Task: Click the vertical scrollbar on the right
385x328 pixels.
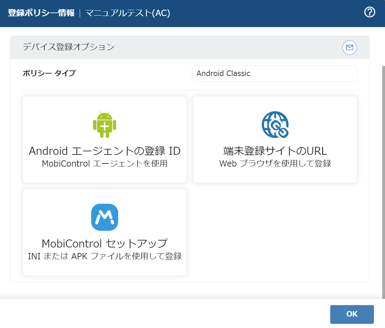Action: click(x=383, y=182)
